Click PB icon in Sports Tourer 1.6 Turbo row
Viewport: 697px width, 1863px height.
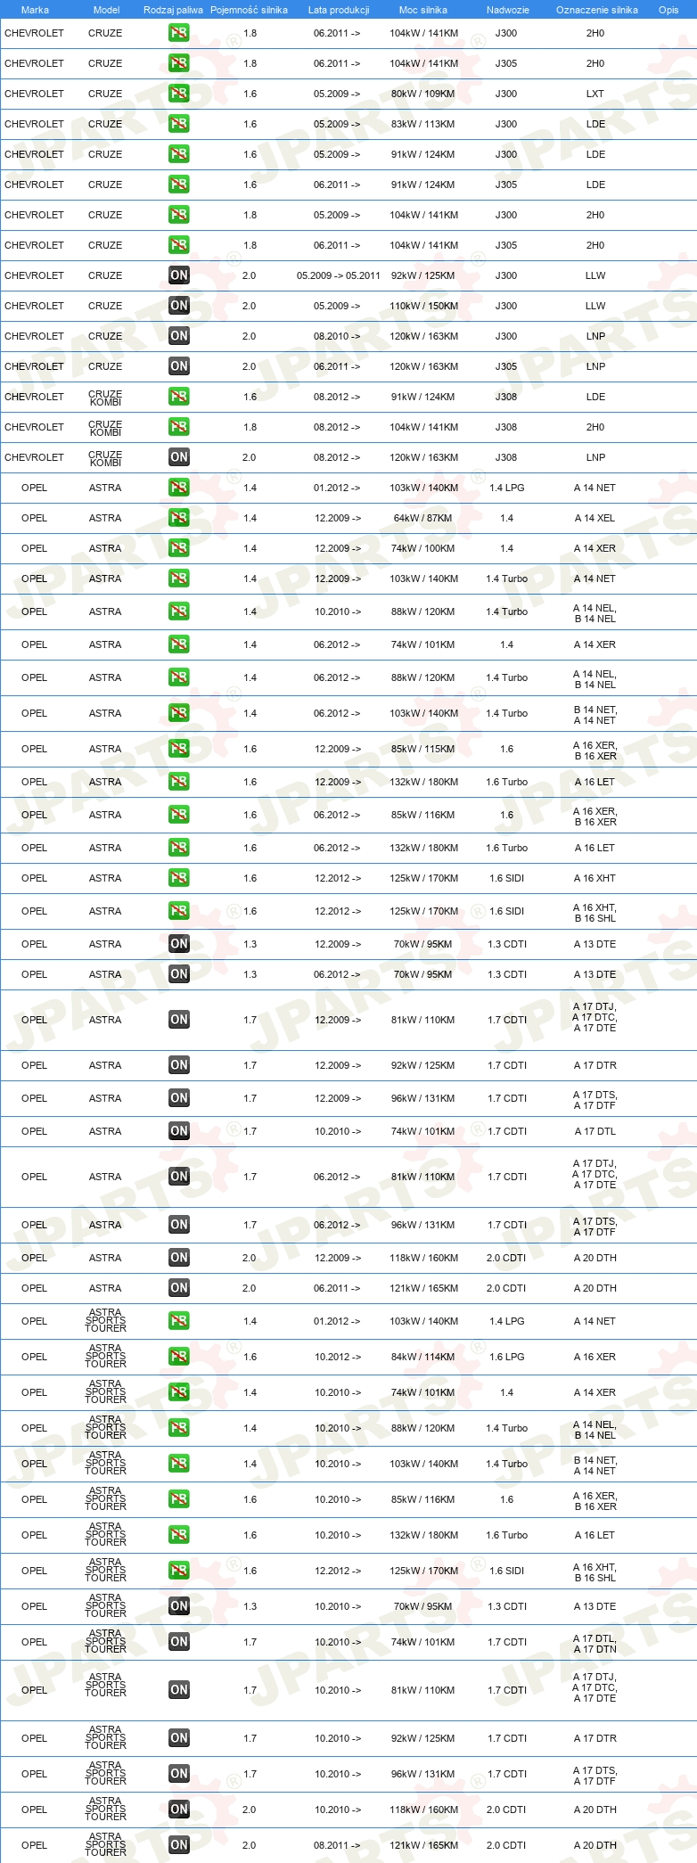(179, 1535)
